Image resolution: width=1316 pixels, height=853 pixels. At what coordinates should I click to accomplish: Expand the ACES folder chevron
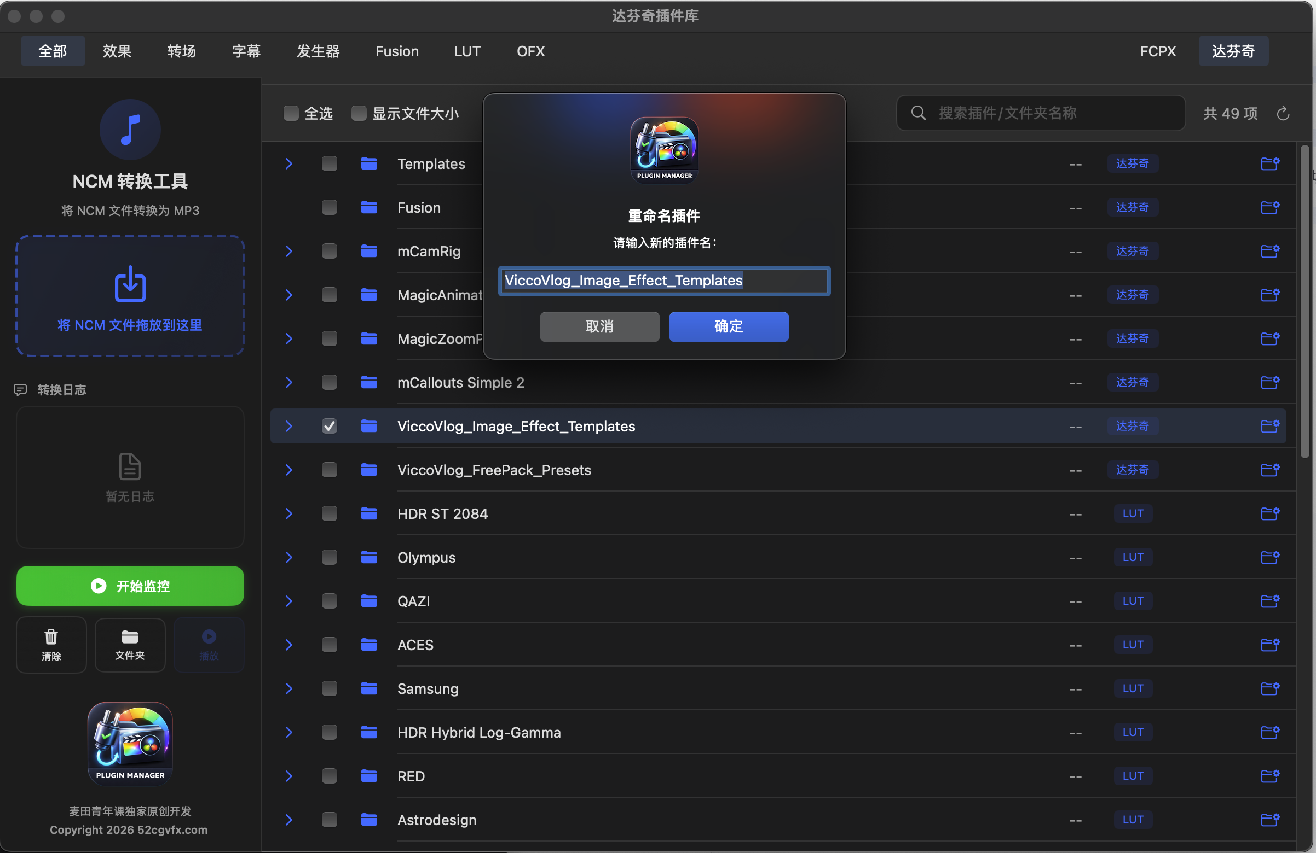[288, 645]
